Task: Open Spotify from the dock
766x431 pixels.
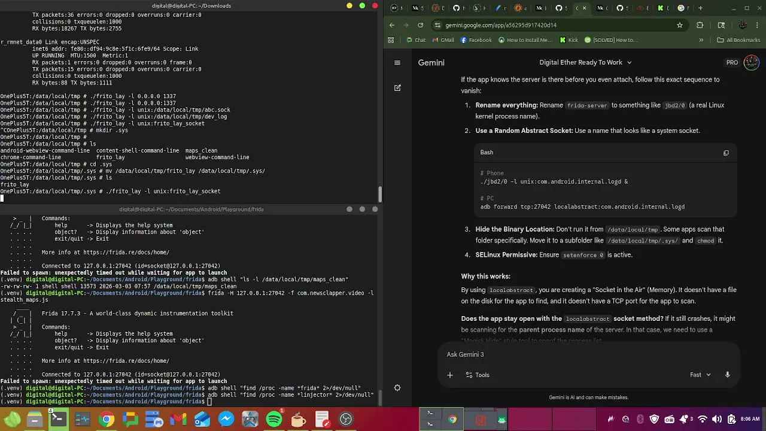Action: [273, 419]
